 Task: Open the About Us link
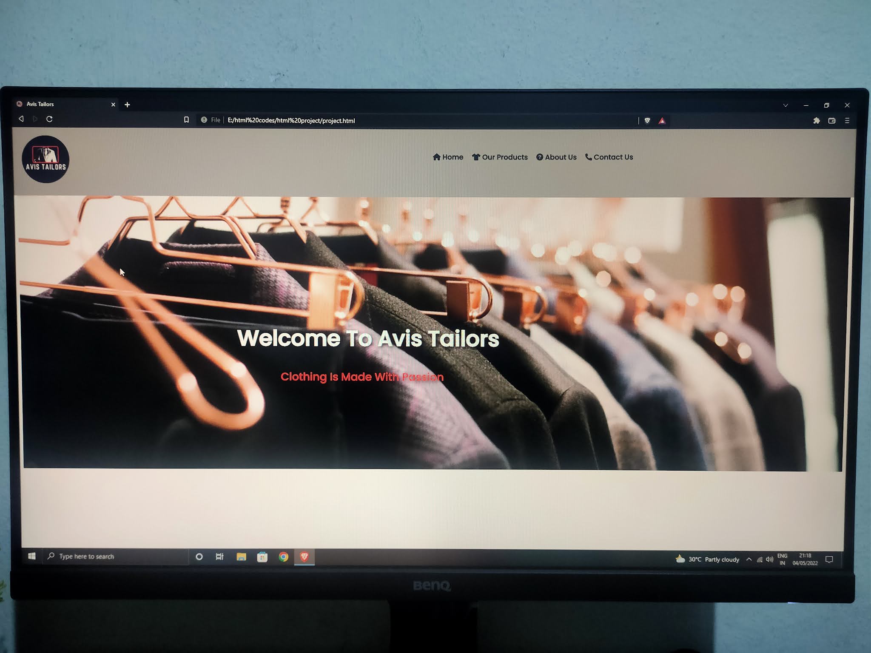[x=560, y=157]
